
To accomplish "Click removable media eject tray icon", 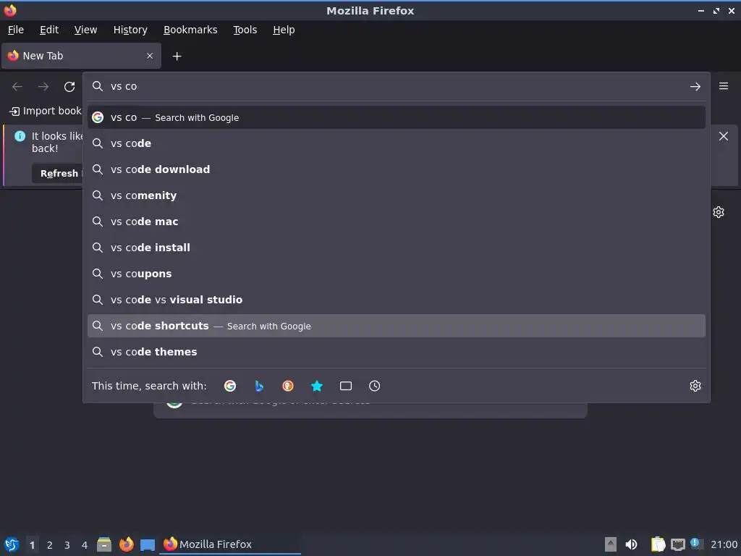I will click(611, 544).
